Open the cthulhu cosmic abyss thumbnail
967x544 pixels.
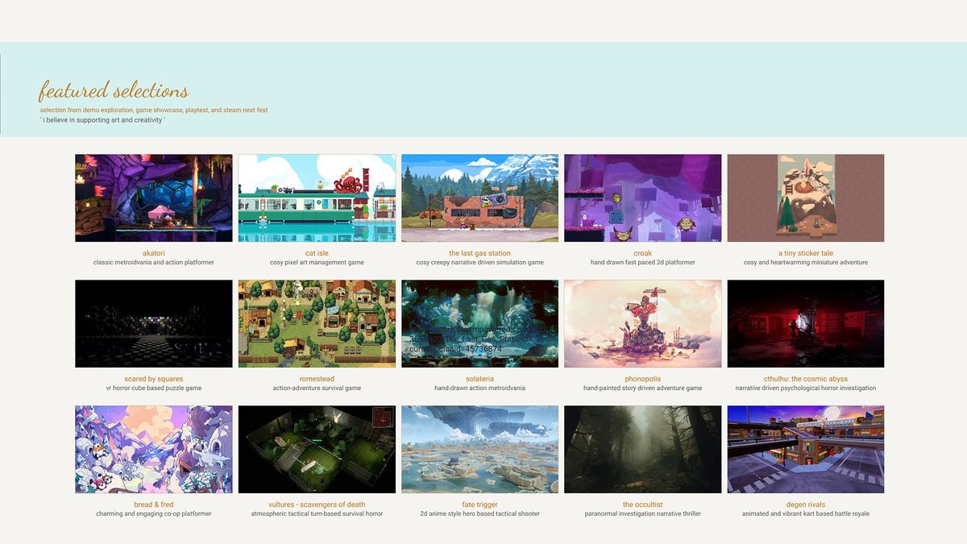(x=806, y=324)
